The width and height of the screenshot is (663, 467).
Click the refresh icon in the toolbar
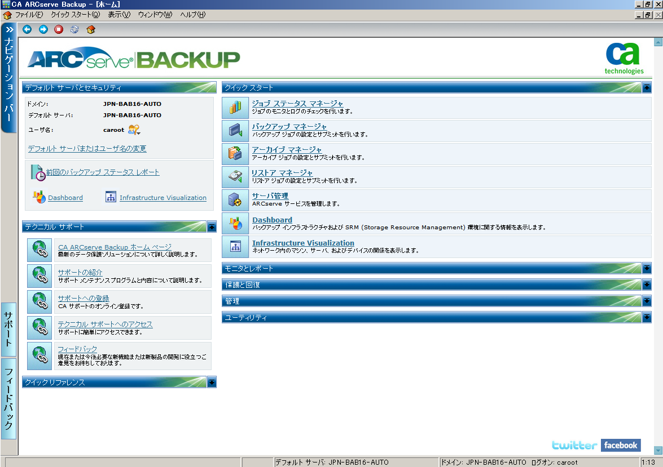[x=74, y=29]
